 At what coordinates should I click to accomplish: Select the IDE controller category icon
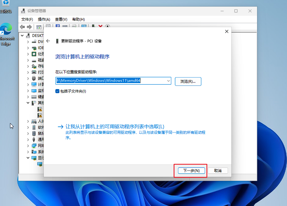tap(34, 48)
